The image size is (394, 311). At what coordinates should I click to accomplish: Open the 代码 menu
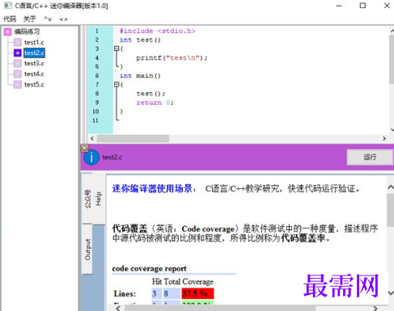click(10, 19)
